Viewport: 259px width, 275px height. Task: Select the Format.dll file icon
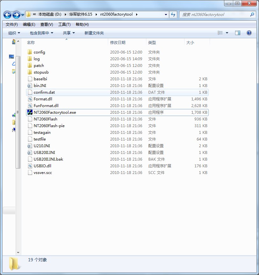(30, 99)
